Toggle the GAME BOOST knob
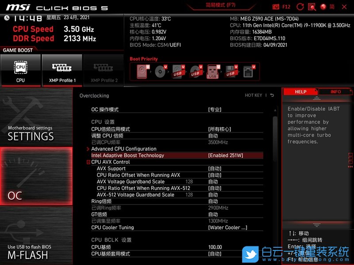Screen dimensions: 354x265 (19, 50)
